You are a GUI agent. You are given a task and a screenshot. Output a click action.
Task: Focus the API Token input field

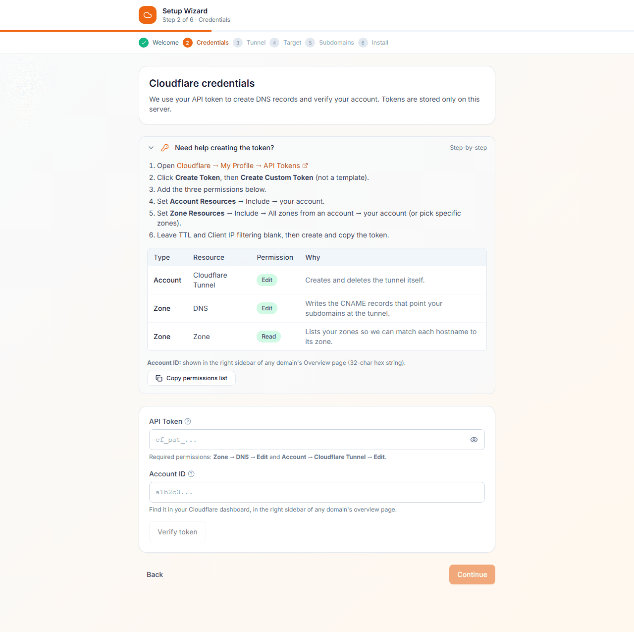pyautogui.click(x=317, y=440)
